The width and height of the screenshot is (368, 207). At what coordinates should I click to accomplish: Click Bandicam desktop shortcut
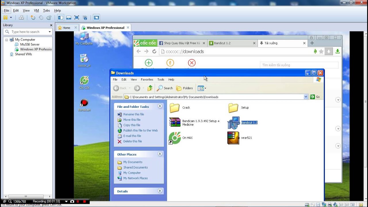coord(84,105)
